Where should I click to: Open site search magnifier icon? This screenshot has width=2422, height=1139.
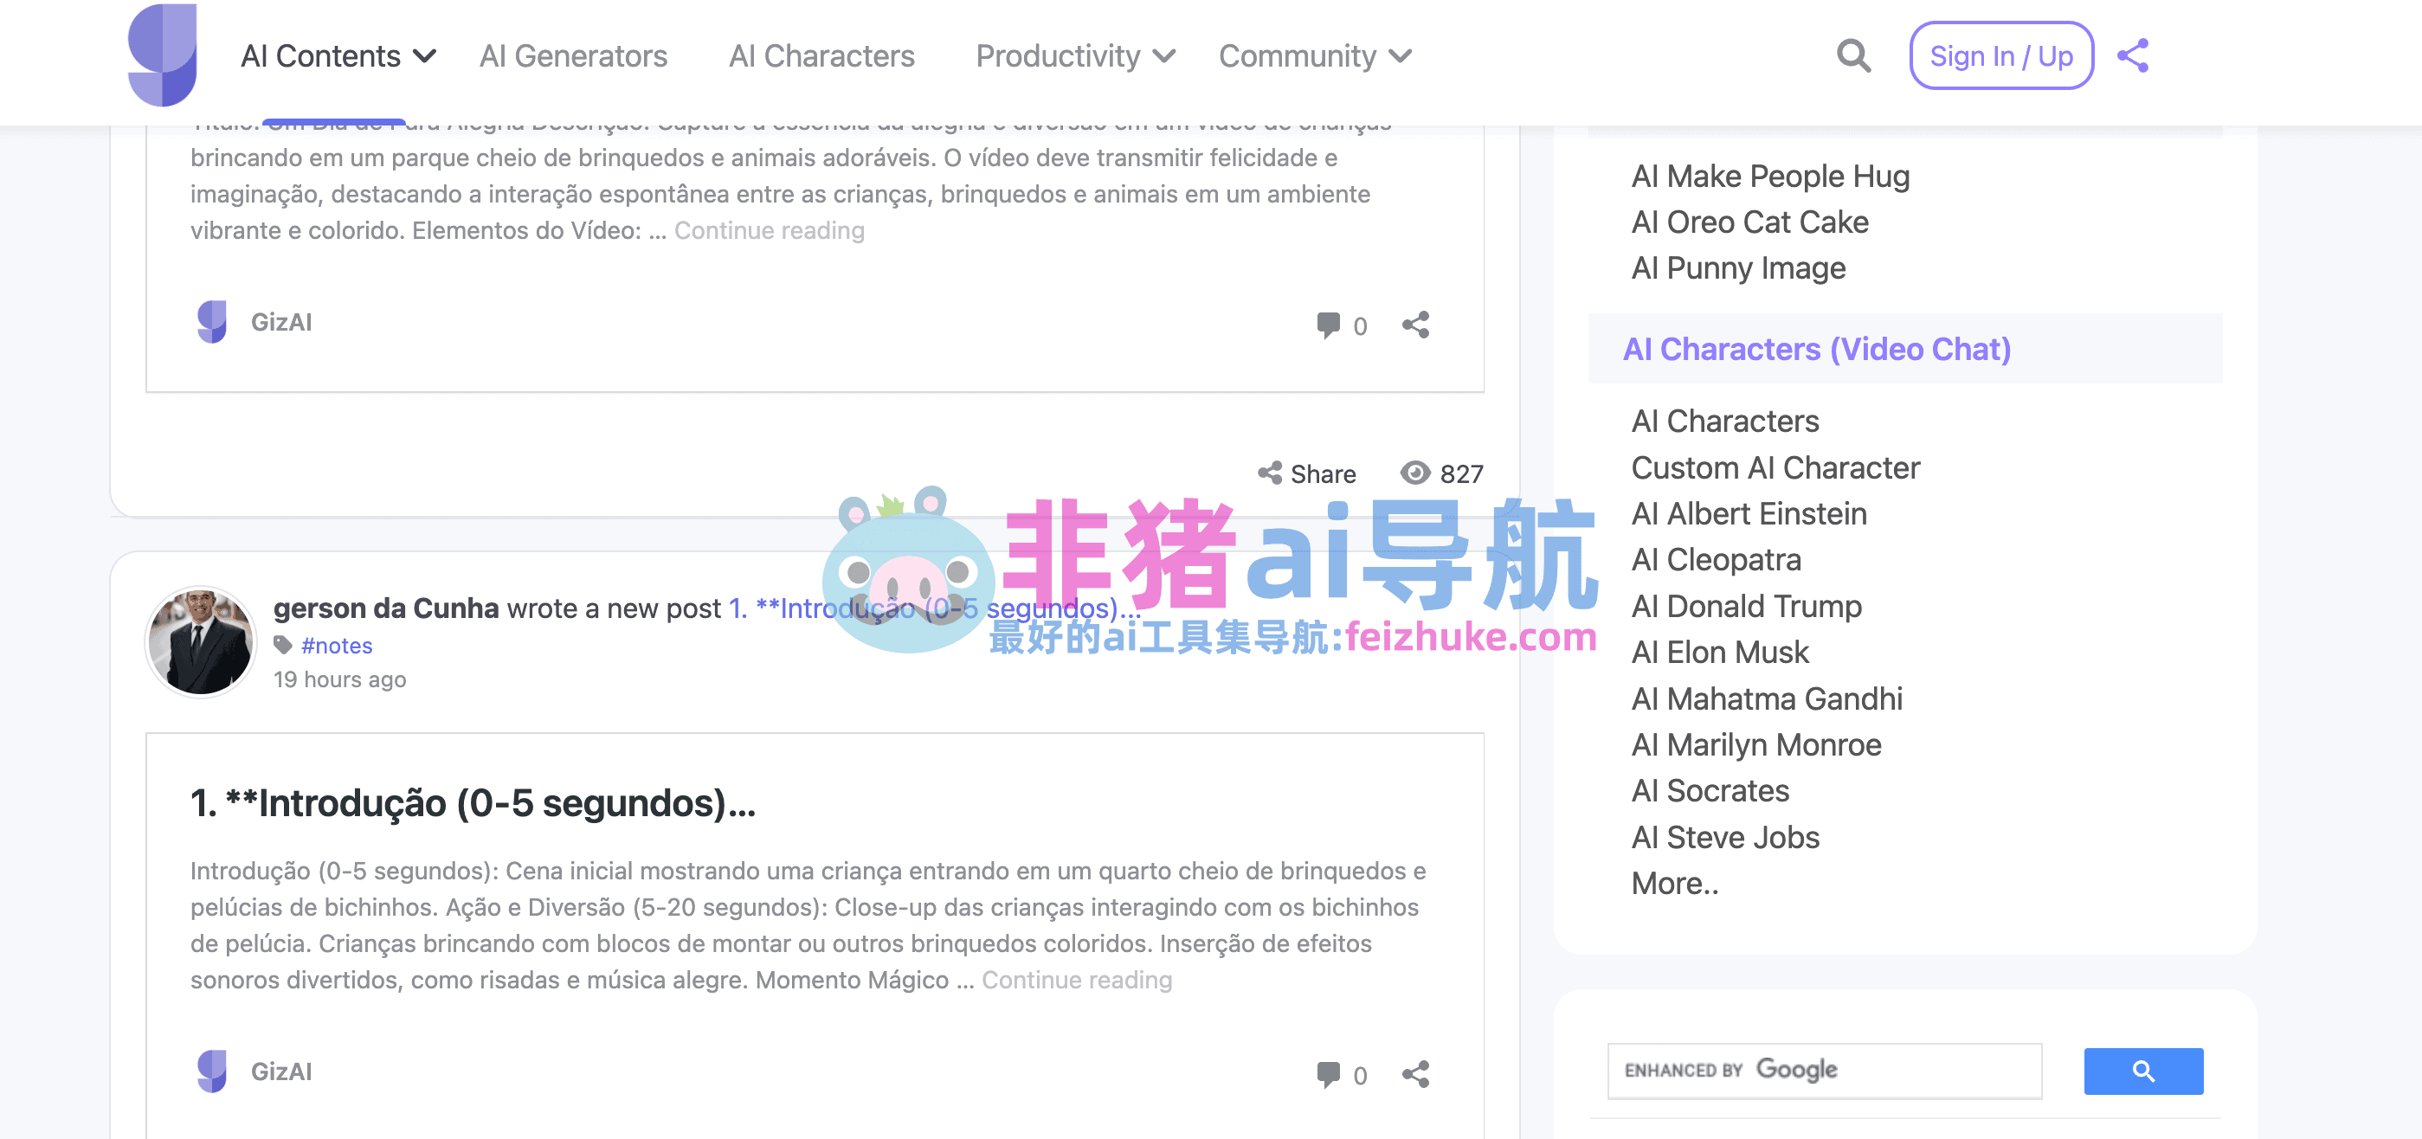tap(1852, 56)
